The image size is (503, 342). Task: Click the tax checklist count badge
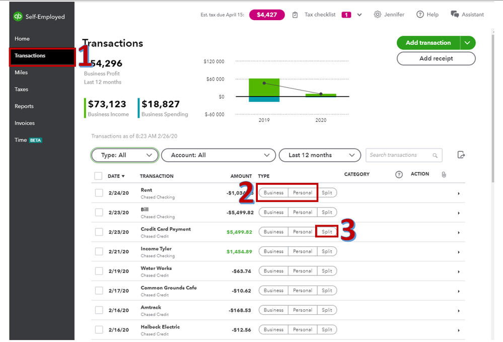click(346, 15)
